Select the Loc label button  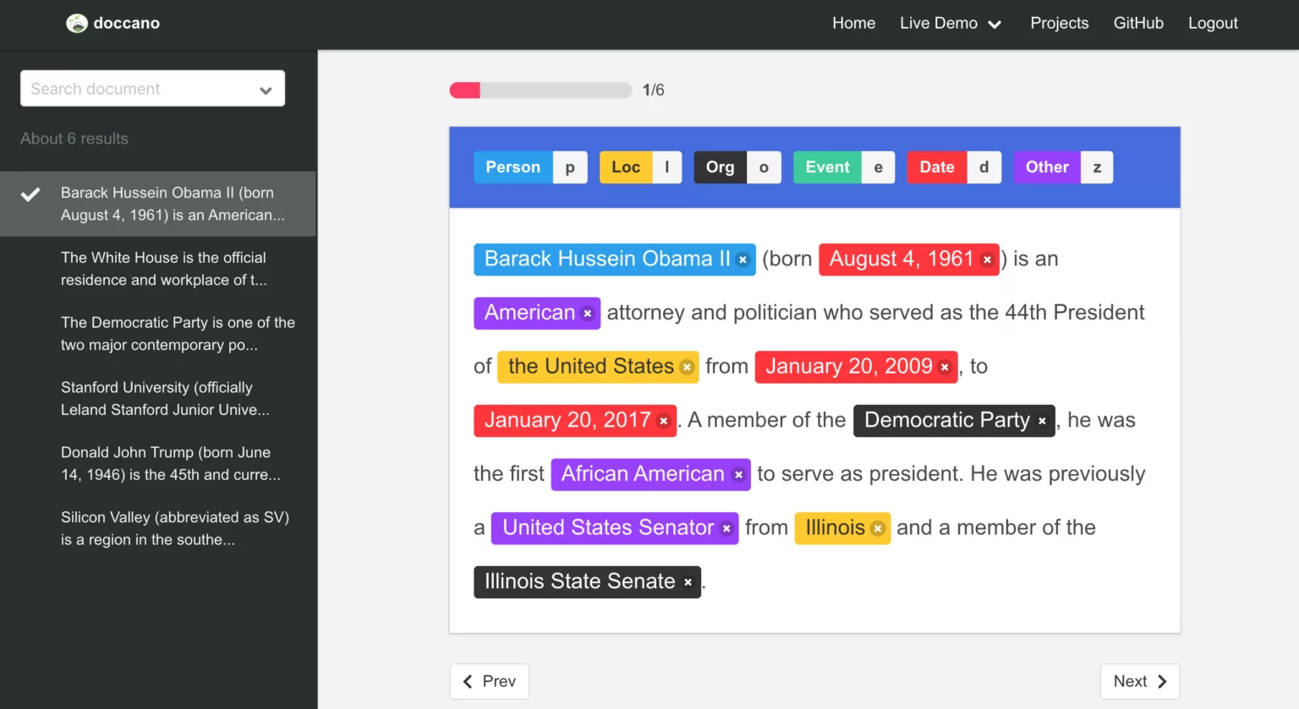click(626, 167)
